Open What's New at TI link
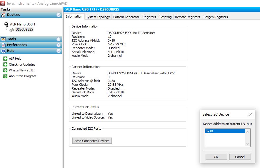Image resolution: width=260 pixels, height=168 pixels. click(x=21, y=70)
